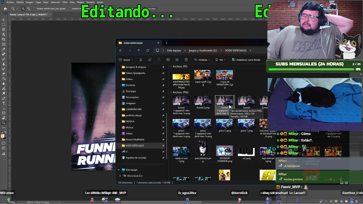Open the Imagen menu
The width and height of the screenshot is (363, 204).
pos(29,2)
